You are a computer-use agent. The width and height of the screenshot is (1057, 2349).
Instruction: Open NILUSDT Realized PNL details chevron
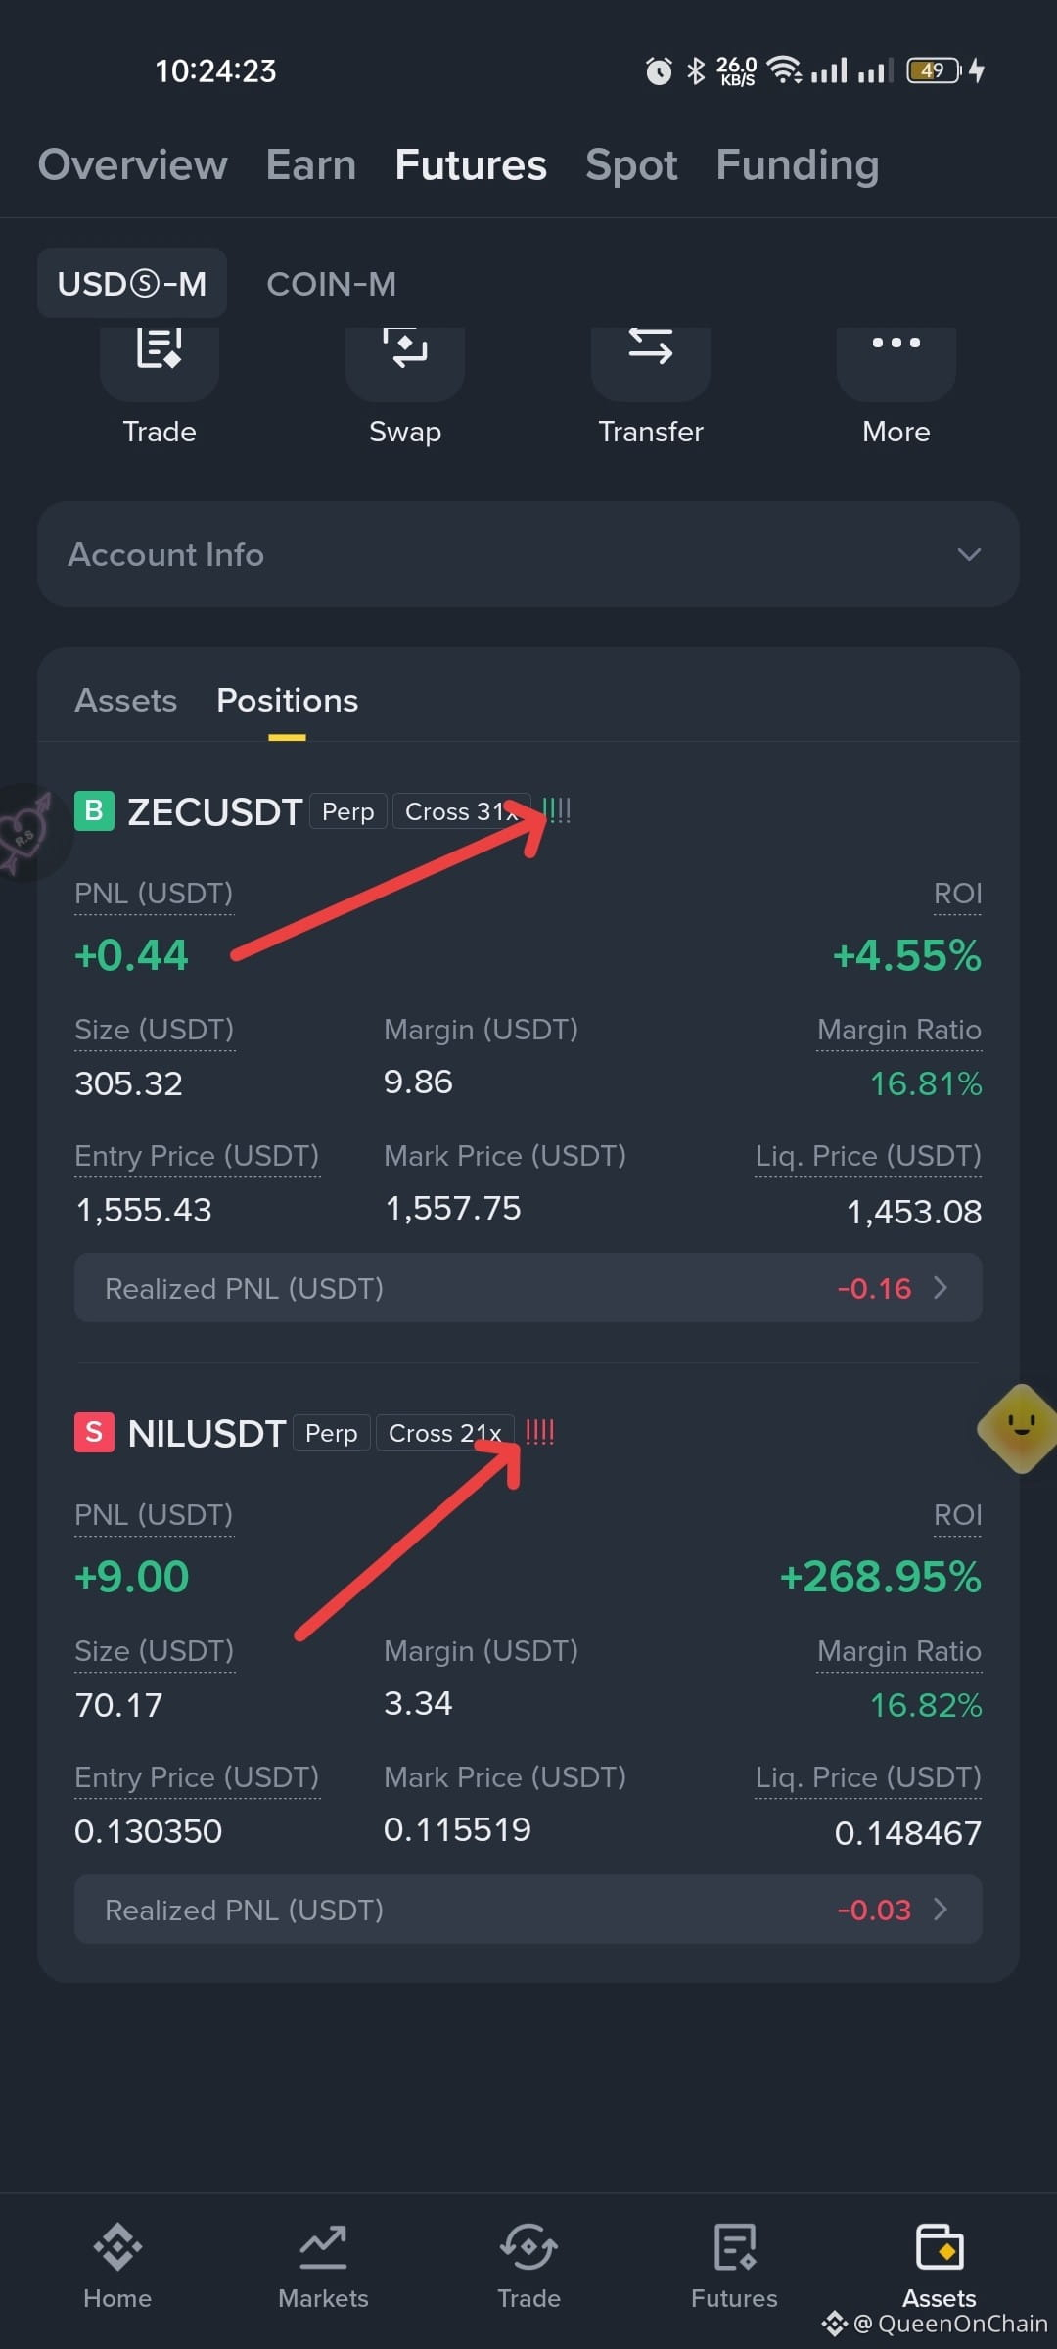942,1909
